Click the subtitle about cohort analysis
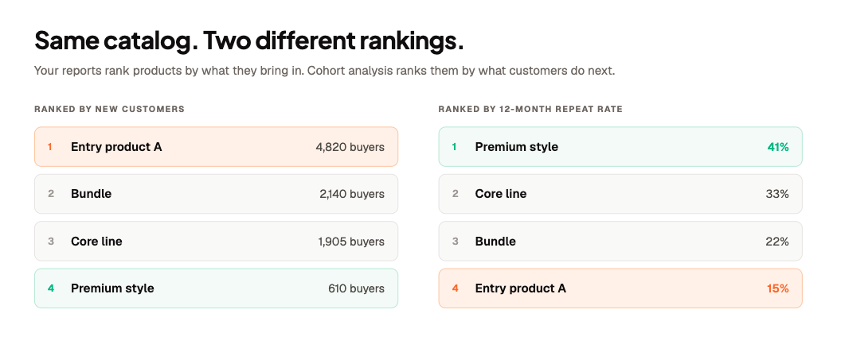841x356 pixels. click(324, 71)
